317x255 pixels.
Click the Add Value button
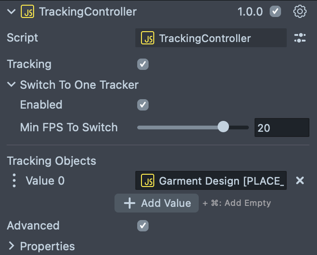point(157,203)
